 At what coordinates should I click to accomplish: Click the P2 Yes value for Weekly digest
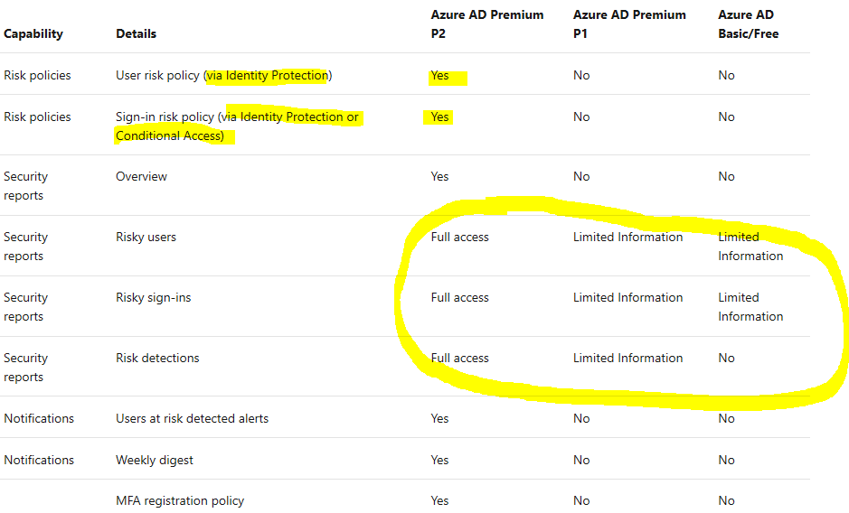coord(440,461)
